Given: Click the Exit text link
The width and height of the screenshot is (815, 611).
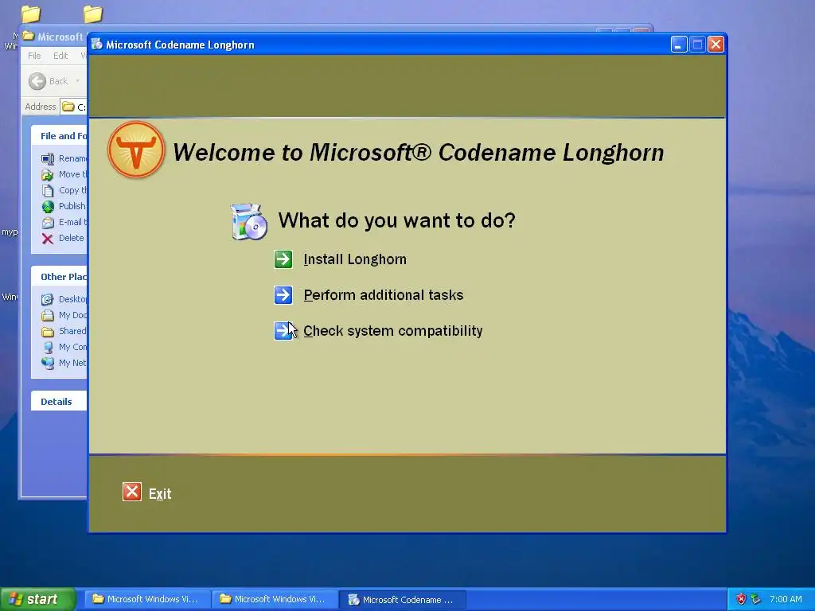Looking at the screenshot, I should [x=160, y=493].
